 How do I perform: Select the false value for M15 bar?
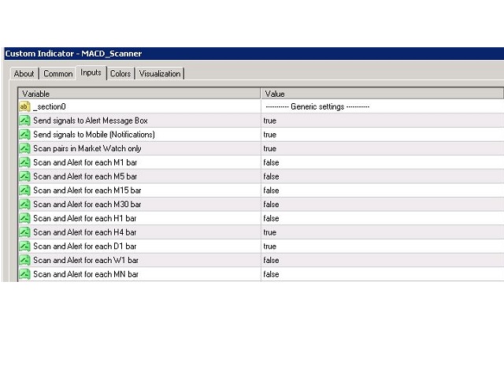coord(383,191)
